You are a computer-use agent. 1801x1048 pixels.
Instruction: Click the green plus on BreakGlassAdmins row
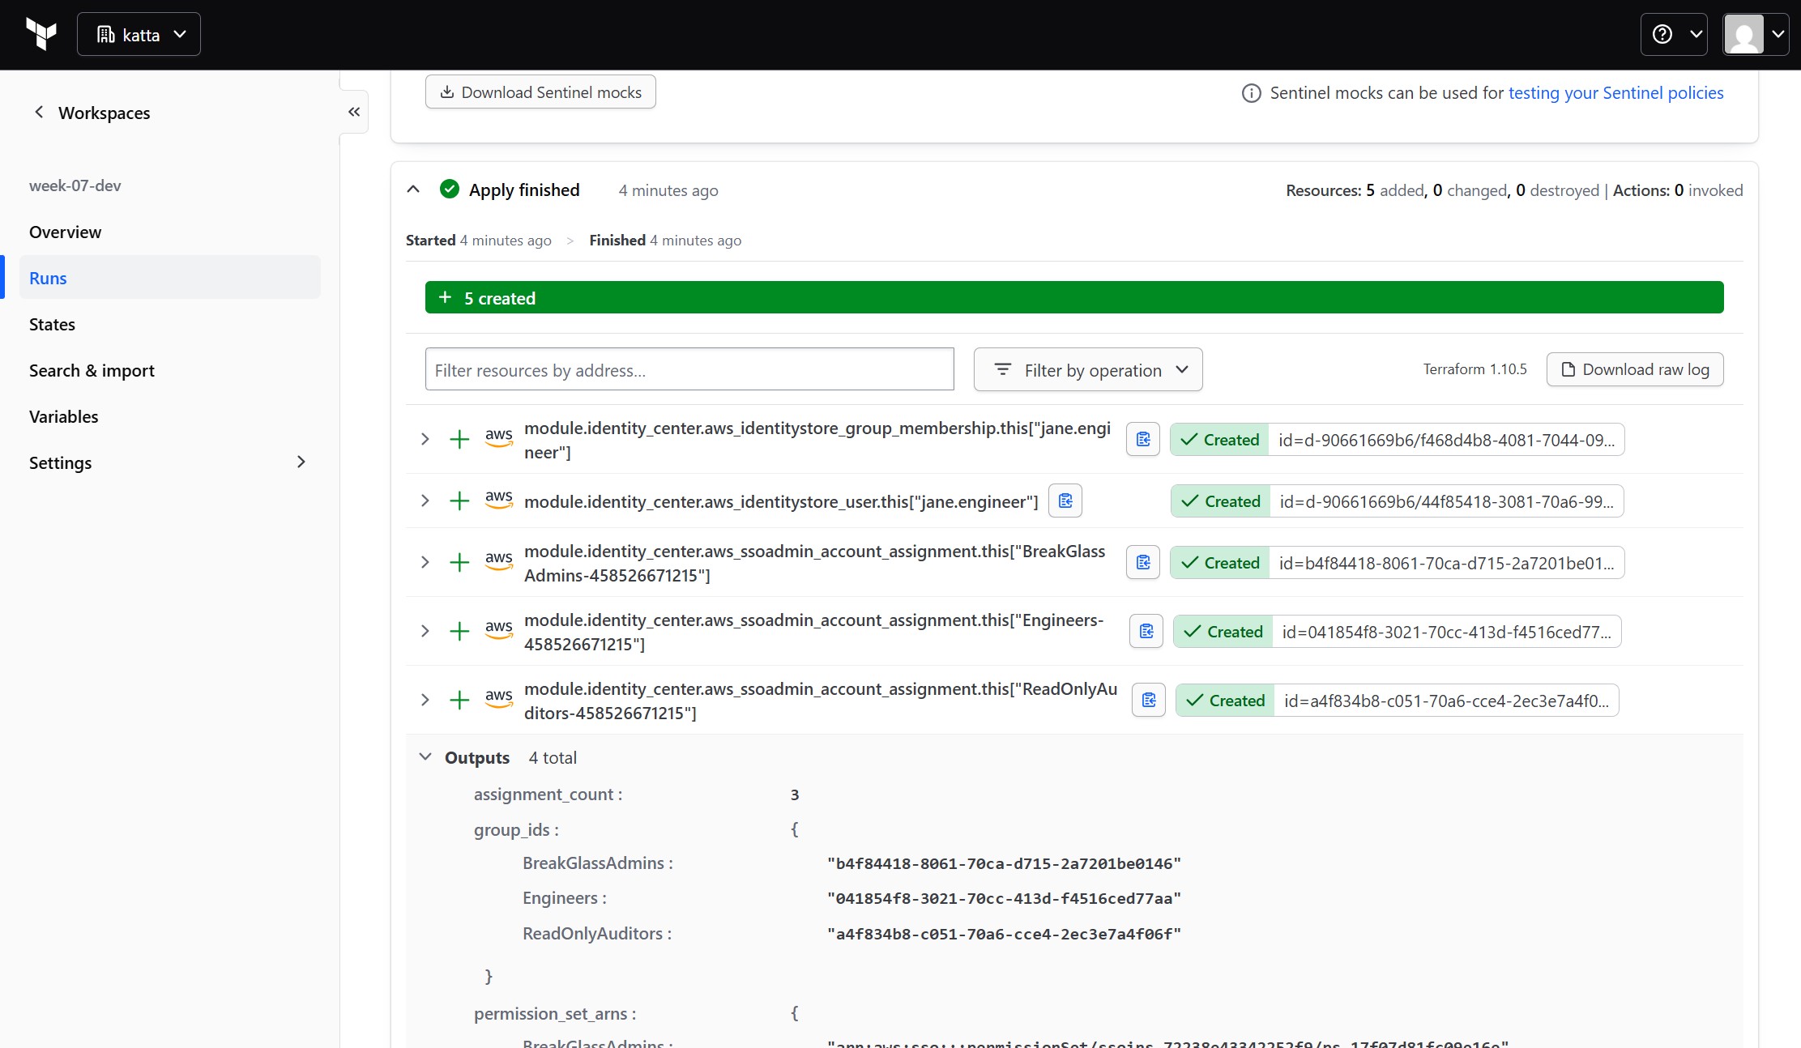click(x=459, y=563)
